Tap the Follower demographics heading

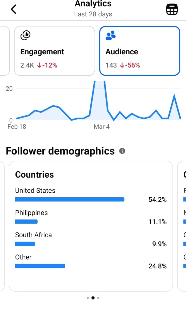point(60,151)
